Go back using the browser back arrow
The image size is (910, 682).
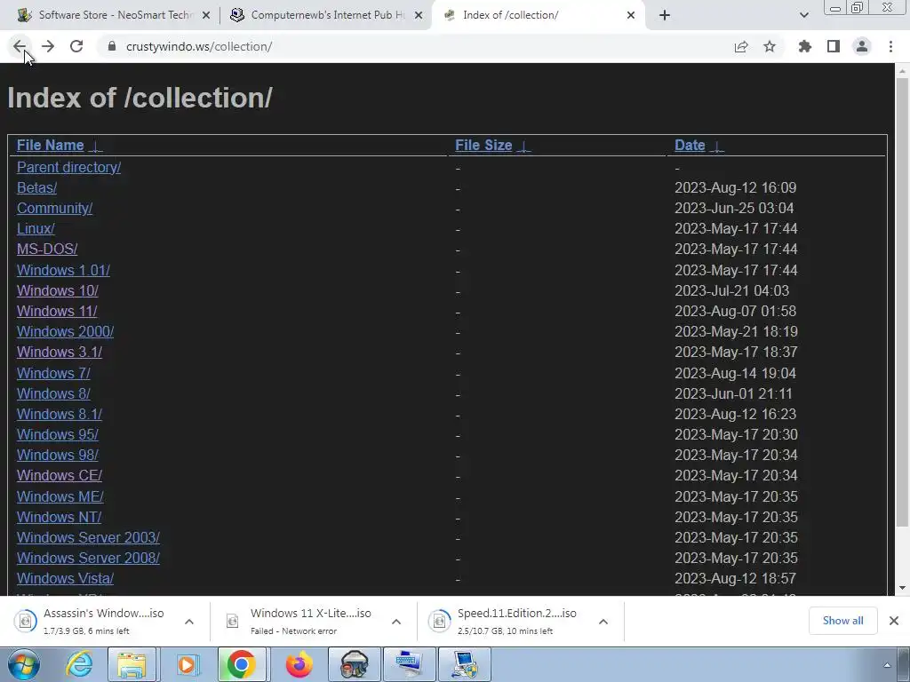pyautogui.click(x=20, y=46)
